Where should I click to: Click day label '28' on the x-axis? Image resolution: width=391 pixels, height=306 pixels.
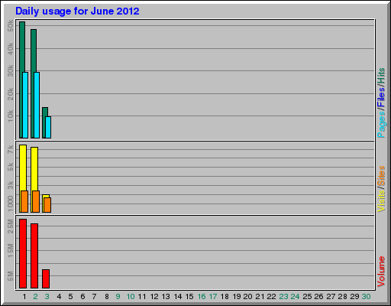pos(342,297)
